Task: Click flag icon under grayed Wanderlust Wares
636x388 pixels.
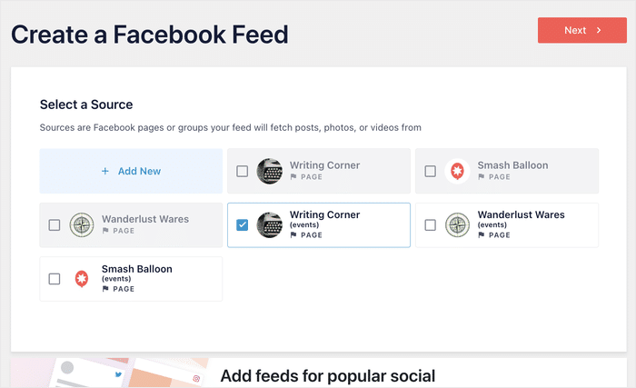Action: [105, 231]
